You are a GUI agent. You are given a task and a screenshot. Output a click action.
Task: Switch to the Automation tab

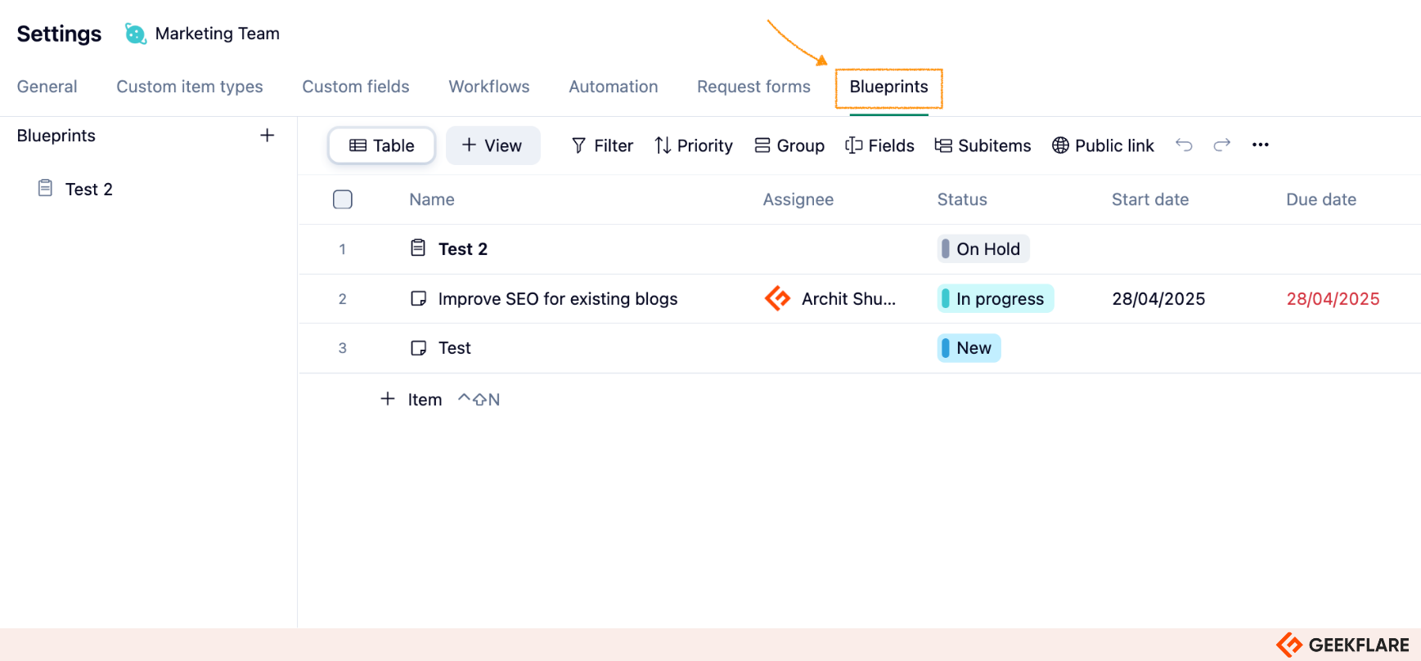pyautogui.click(x=613, y=87)
